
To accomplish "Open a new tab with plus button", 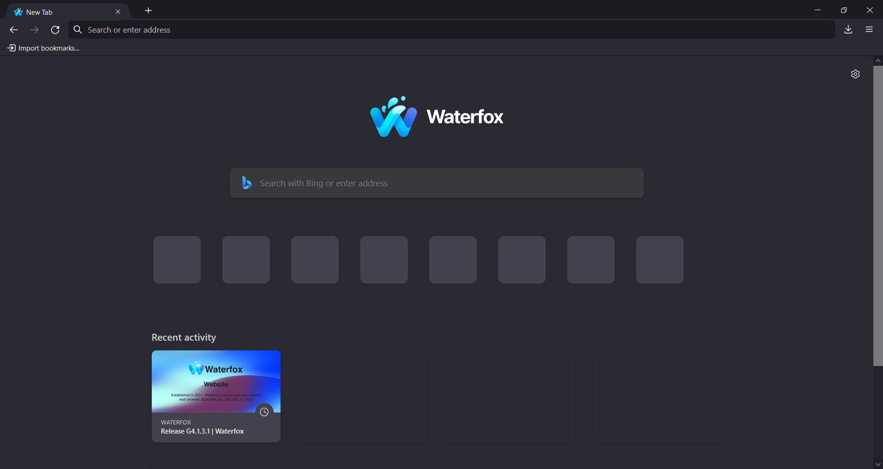I will pyautogui.click(x=148, y=11).
